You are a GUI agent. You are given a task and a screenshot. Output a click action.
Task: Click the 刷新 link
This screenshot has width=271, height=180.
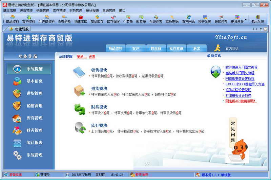tap(82, 56)
